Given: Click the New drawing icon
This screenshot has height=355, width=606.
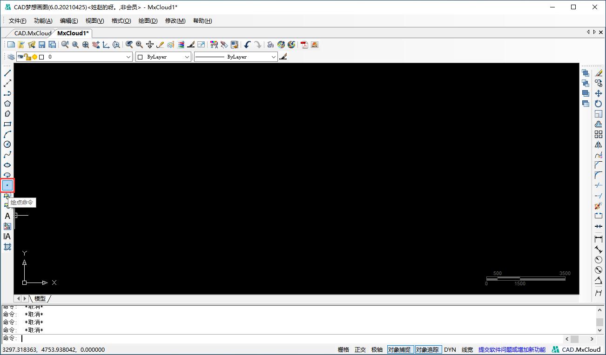Looking at the screenshot, I should (x=11, y=45).
